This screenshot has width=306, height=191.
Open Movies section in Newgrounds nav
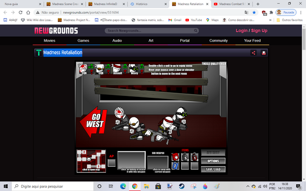pyautogui.click(x=49, y=41)
